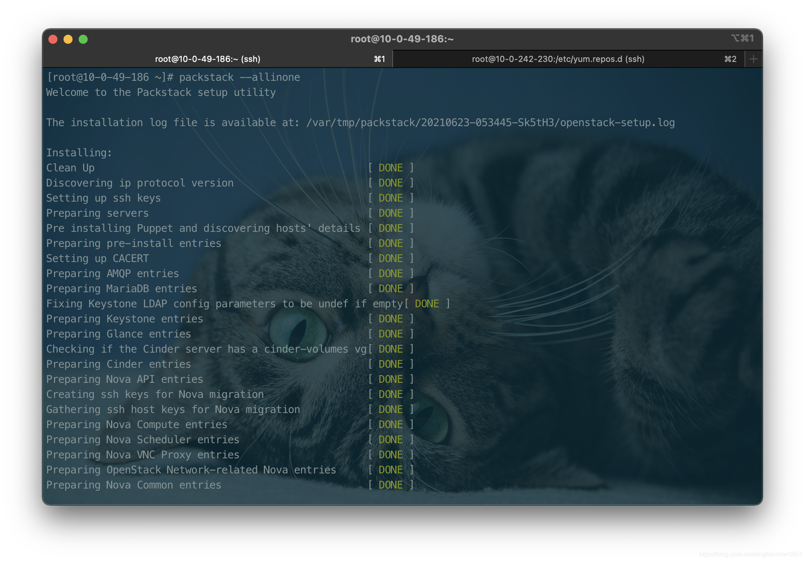
Task: Close the terminal window with the red button
Action: pos(53,39)
